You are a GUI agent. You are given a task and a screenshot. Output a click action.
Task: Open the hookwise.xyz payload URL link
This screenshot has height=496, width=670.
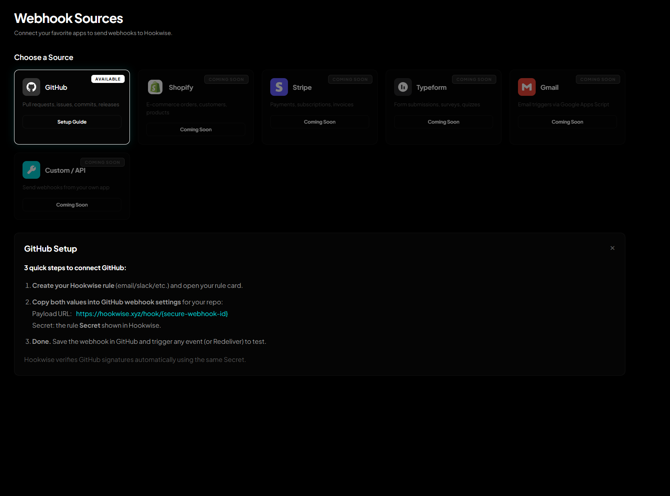(x=152, y=314)
